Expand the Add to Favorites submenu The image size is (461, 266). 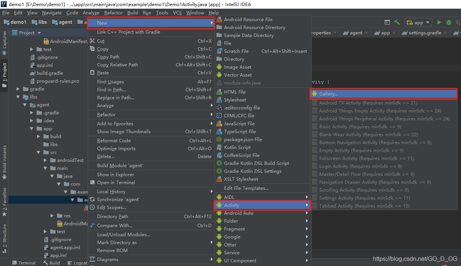152,123
